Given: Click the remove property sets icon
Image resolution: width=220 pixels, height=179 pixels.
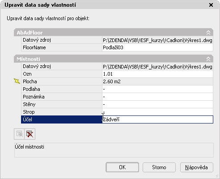Looking at the screenshot, I should (x=30, y=134).
